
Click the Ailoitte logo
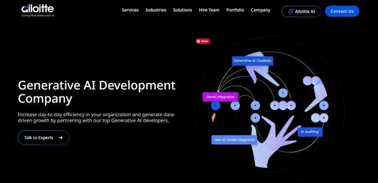pyautogui.click(x=38, y=11)
